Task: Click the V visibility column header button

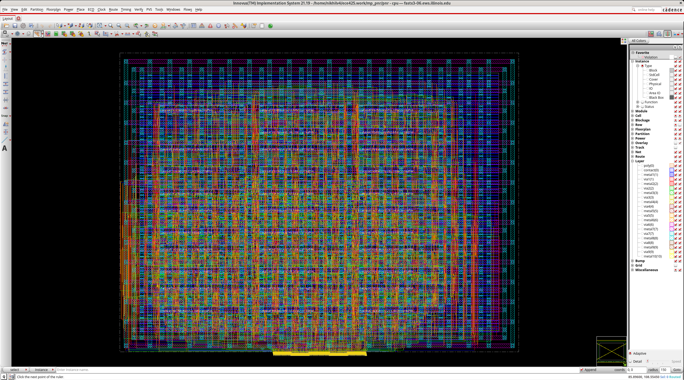Action: pos(675,47)
